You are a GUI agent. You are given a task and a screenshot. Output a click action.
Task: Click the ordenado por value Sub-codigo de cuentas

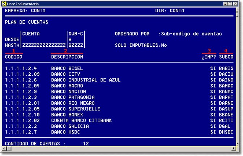click(191, 34)
